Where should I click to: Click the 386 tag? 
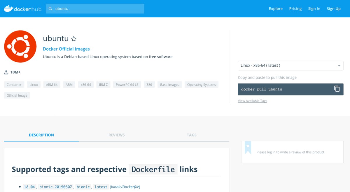point(149,85)
